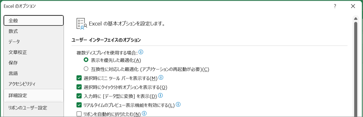This screenshot has height=117, width=363.
Task: Select 互換性に対応した最適化 radio button
Action: click(86, 69)
